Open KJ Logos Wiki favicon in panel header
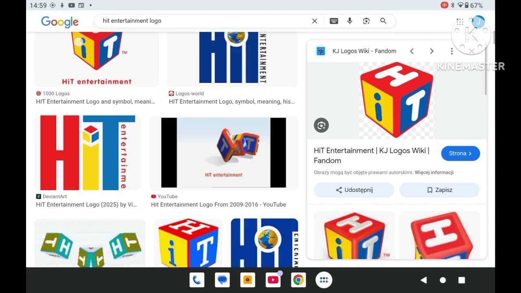 (321, 51)
